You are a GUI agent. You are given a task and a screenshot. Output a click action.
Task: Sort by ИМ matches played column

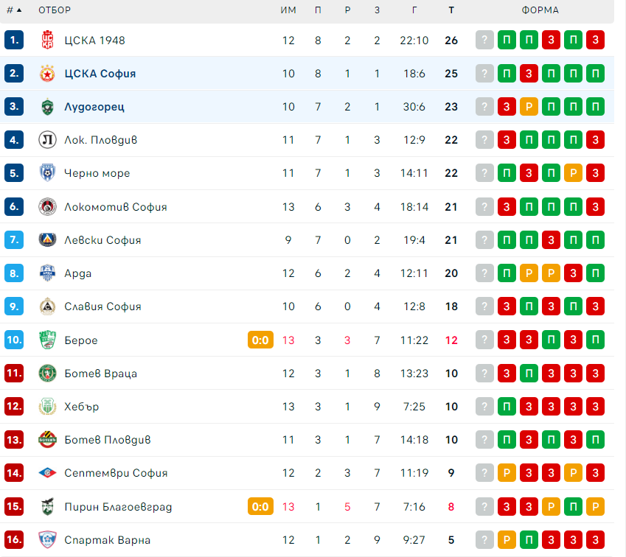click(288, 10)
